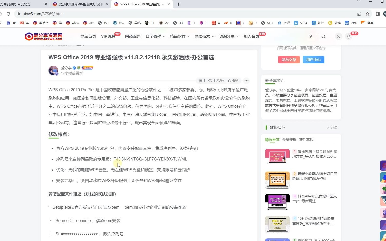
Task: Open a new browser tab
Action: point(178,4)
